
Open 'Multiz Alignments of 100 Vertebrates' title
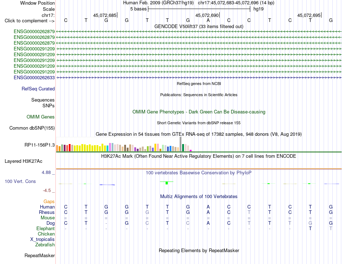coord(199,196)
